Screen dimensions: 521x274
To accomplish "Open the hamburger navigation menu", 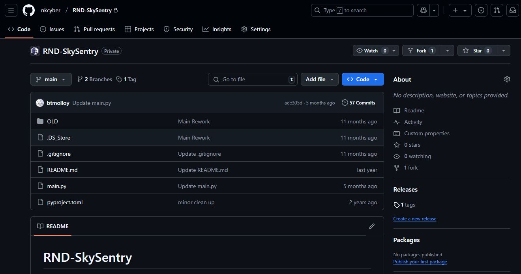I will [x=11, y=10].
